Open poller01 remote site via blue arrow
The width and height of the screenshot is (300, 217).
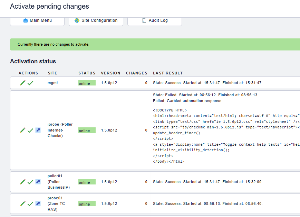38,182
